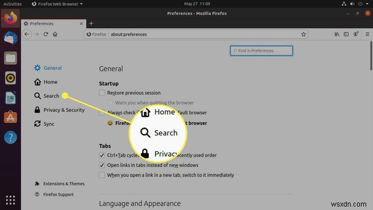Open the hamburger application menu
The image size is (373, 210).
coord(367,34)
